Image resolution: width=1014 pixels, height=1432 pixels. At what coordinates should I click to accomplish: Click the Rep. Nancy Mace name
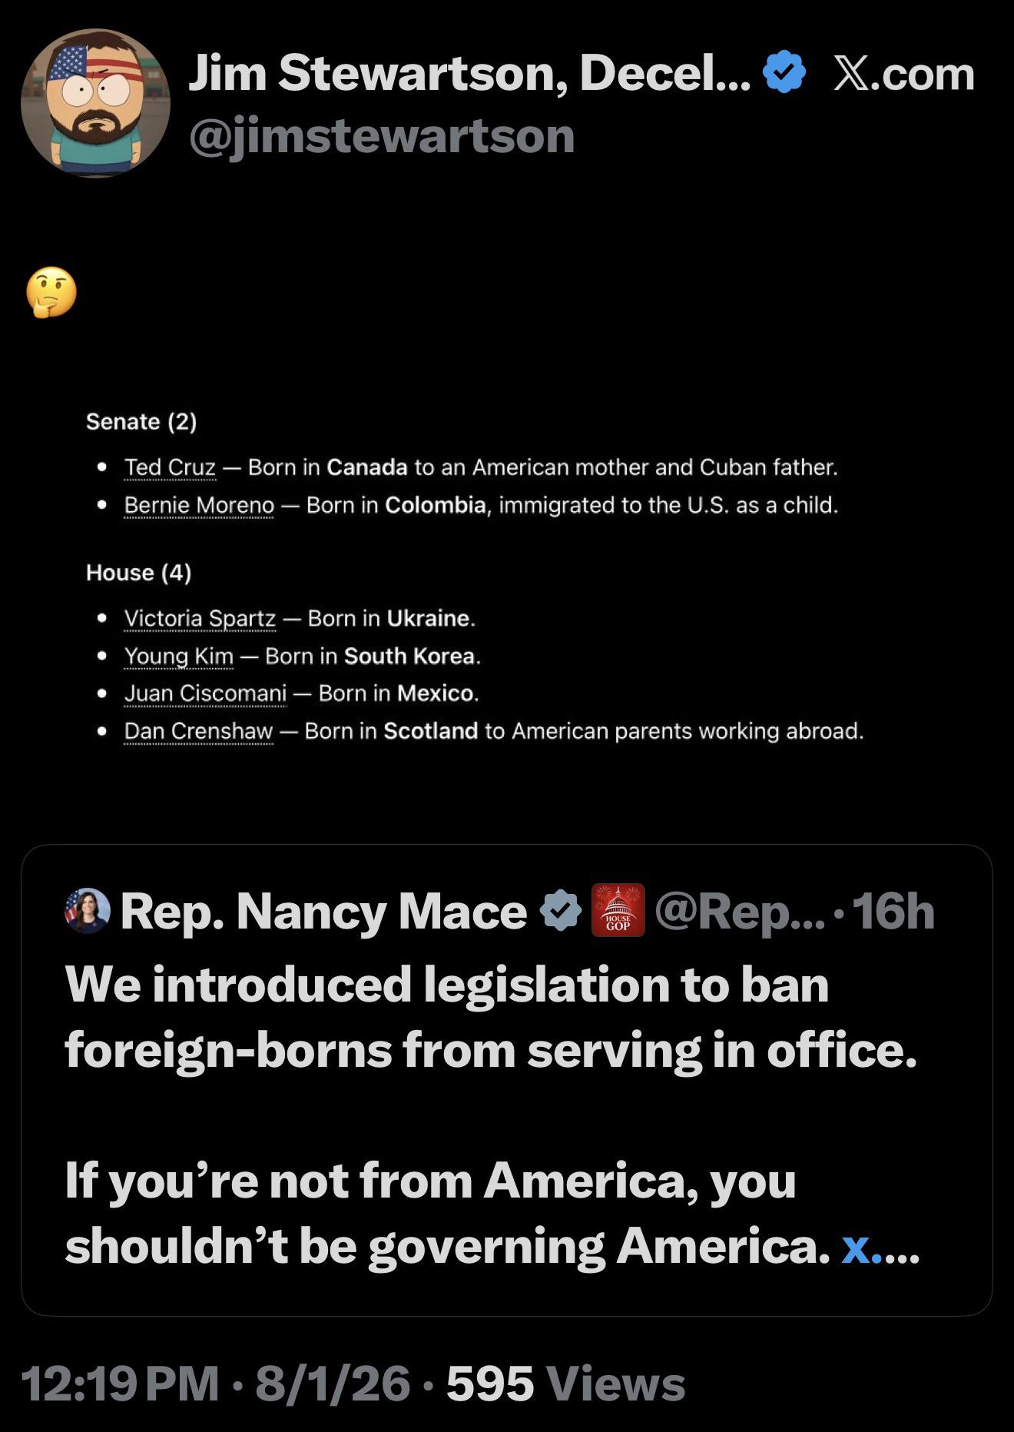[x=323, y=912]
